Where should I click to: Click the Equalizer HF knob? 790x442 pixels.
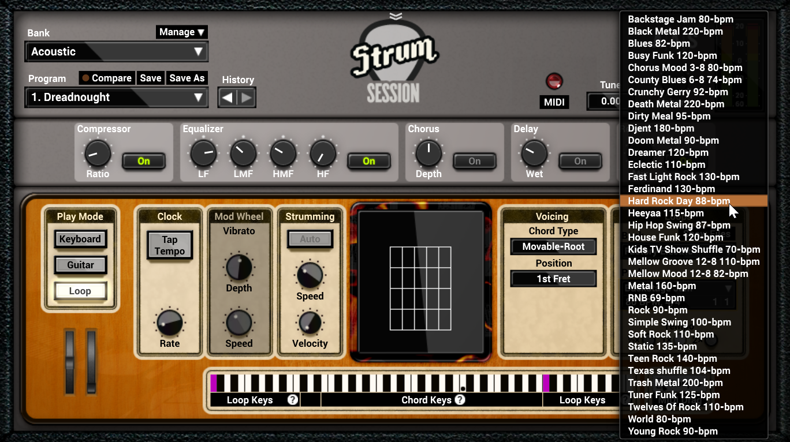pos(323,153)
